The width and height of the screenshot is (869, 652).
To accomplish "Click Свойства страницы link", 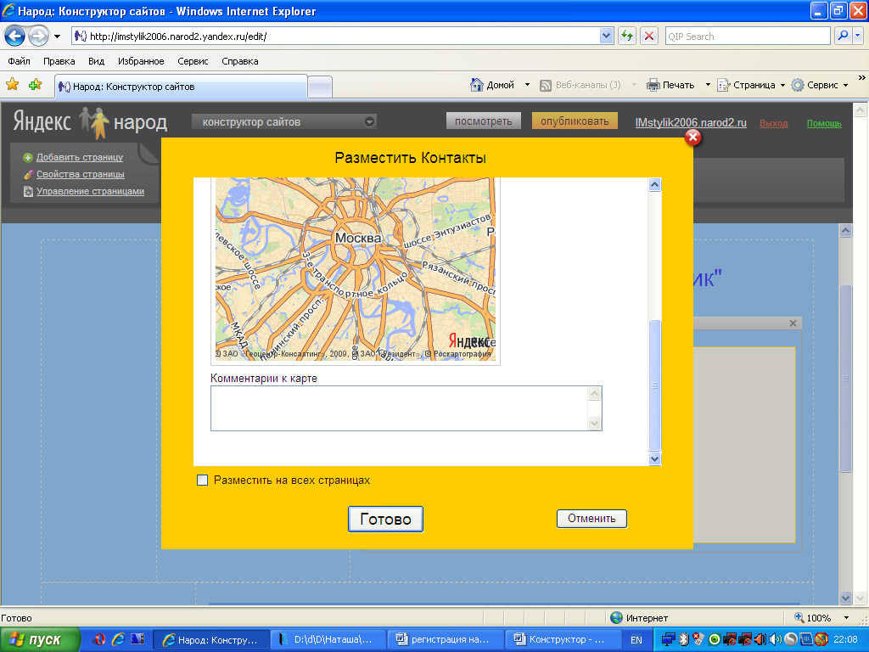I will (x=81, y=174).
